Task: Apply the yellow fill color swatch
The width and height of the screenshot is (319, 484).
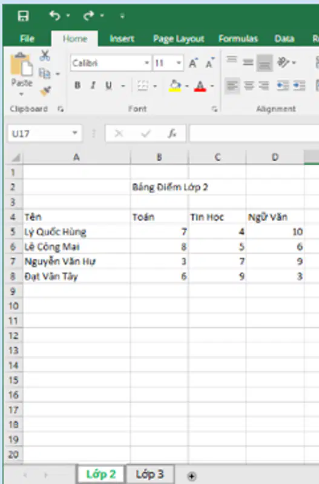Action: (175, 85)
